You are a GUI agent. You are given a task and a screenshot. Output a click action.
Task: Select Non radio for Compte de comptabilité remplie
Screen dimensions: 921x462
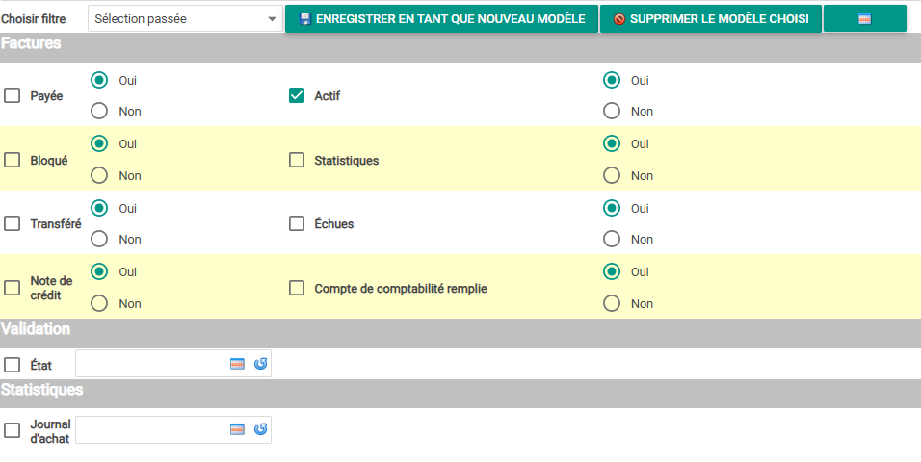pos(612,303)
